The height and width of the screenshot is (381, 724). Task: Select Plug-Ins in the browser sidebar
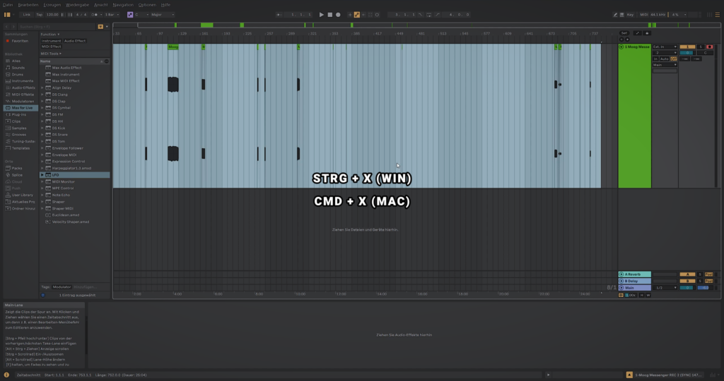[x=19, y=114]
